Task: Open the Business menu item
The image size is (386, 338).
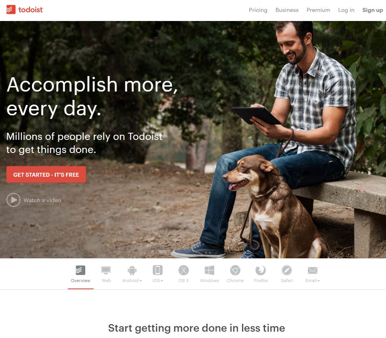Action: click(287, 10)
